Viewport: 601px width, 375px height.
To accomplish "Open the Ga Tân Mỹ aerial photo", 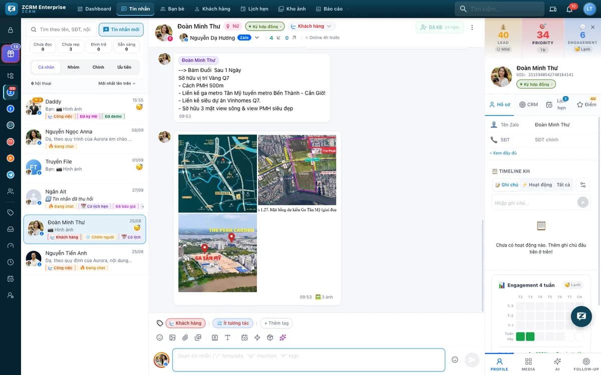I will (x=217, y=253).
